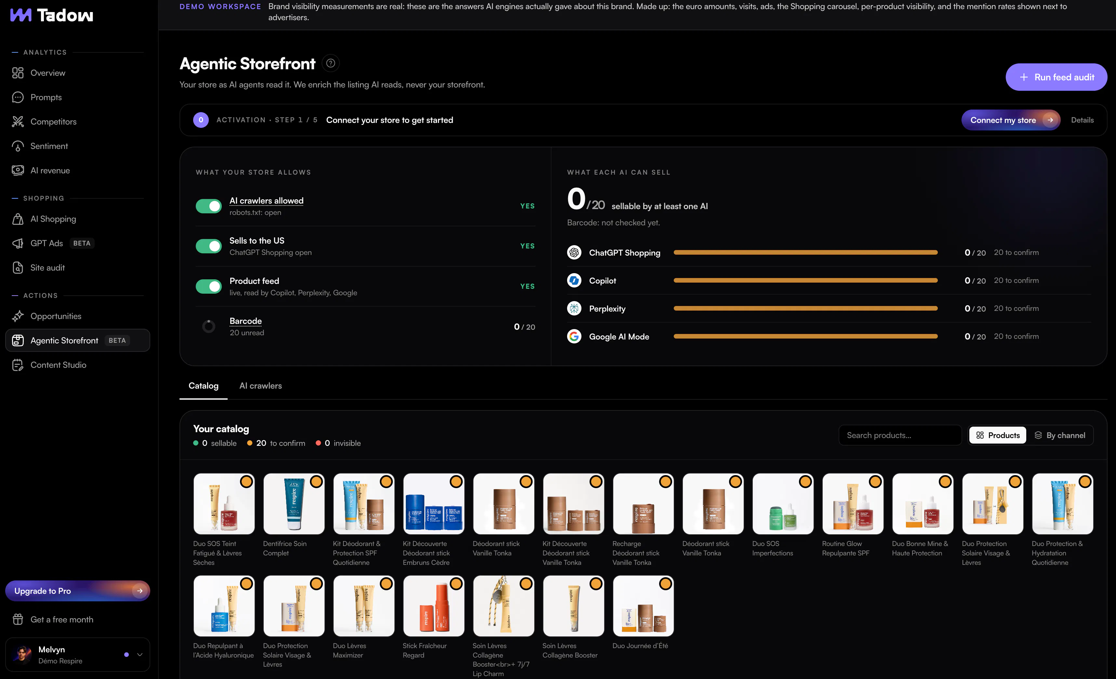The image size is (1116, 679).
Task: Expand the Melvyn account menu chevron
Action: (139, 655)
